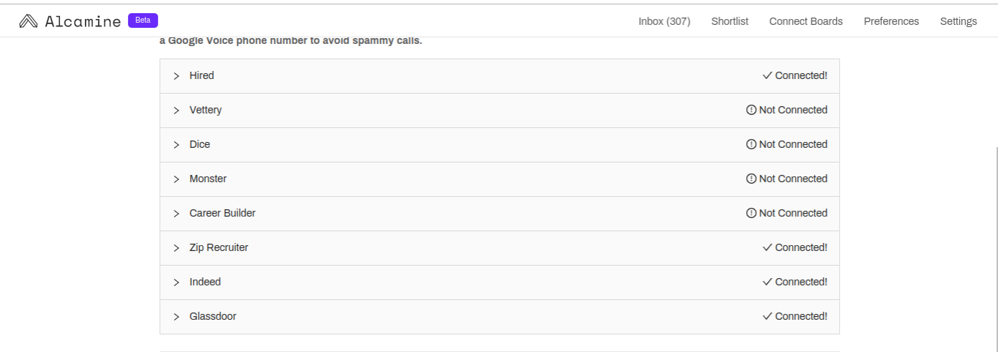Image resolution: width=998 pixels, height=352 pixels.
Task: Expand the Glassdoor board chevron
Action: tap(176, 317)
